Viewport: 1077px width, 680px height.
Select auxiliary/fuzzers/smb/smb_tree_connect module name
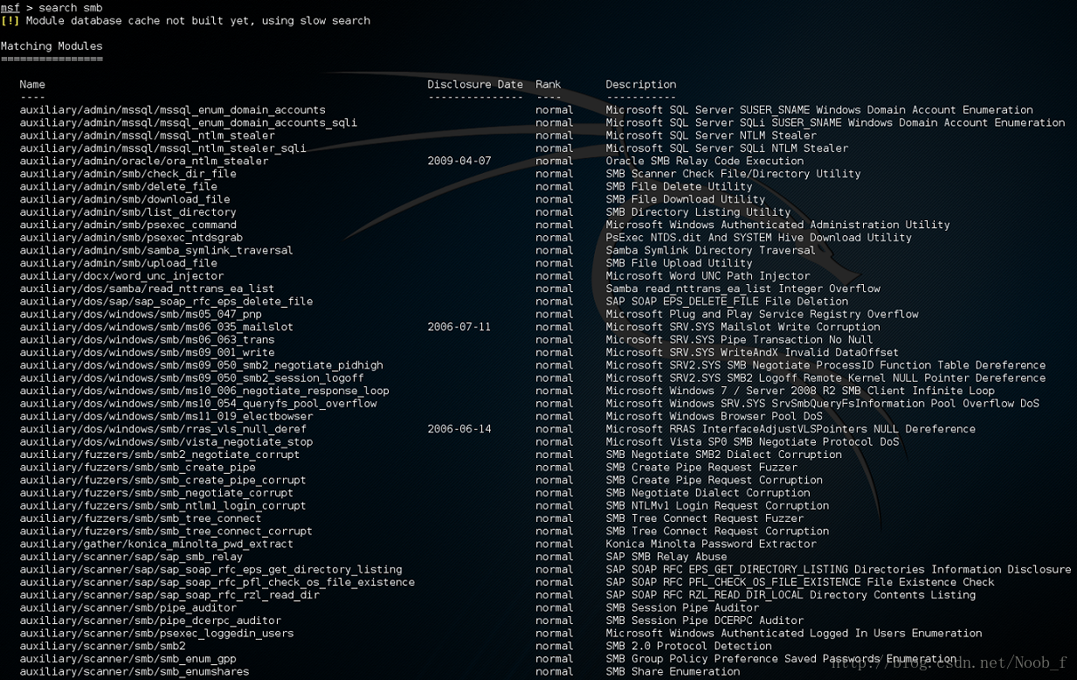tap(142, 518)
